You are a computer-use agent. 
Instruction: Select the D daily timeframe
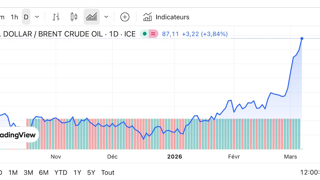26,17
